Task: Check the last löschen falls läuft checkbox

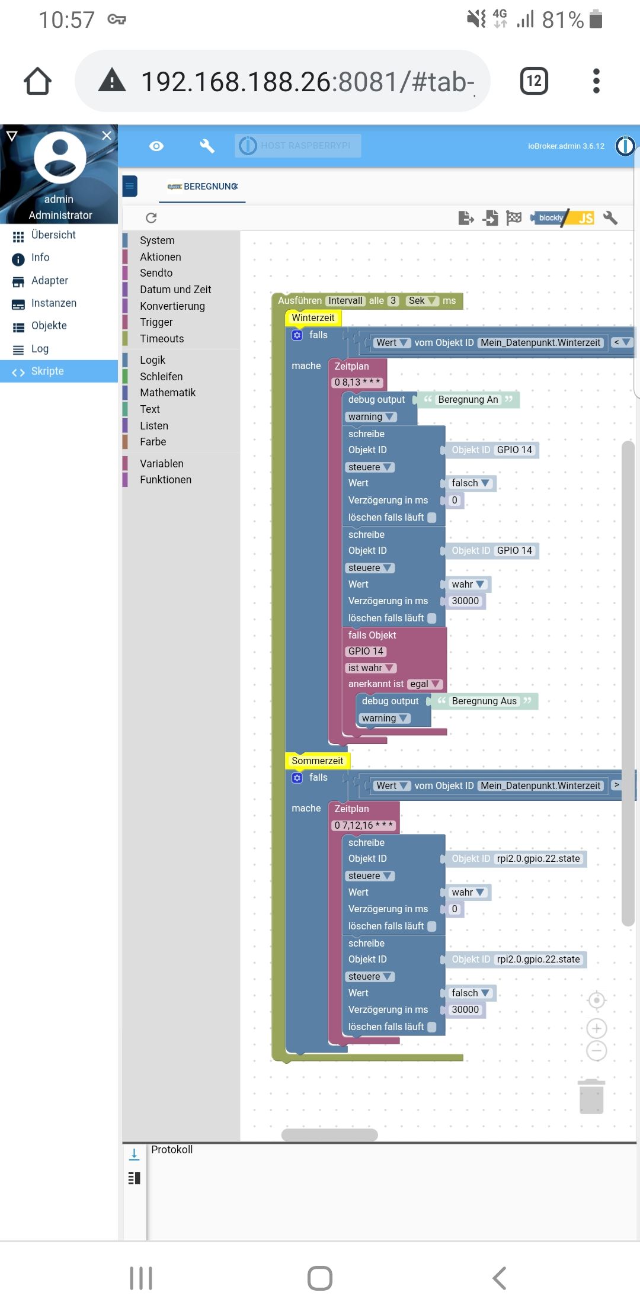Action: (x=432, y=1027)
